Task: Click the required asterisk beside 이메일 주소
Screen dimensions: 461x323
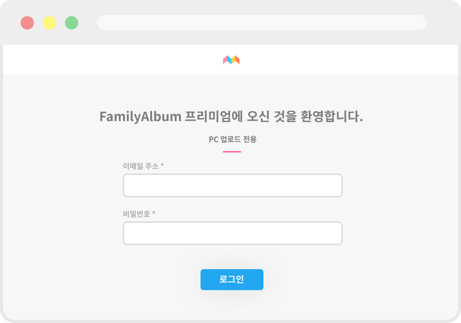Action: coord(162,165)
